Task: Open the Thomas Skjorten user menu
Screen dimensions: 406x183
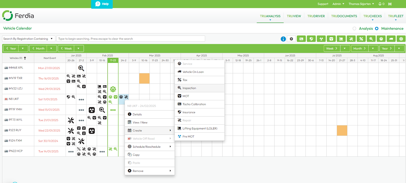Action: (x=361, y=4)
